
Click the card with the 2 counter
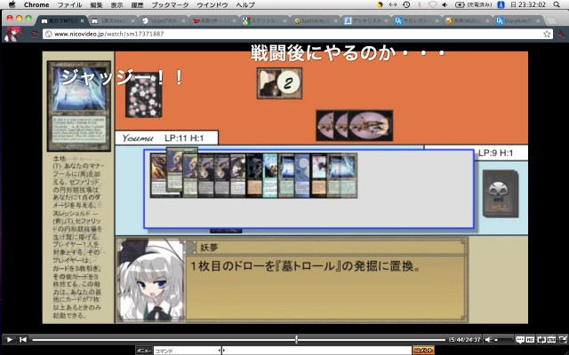[x=279, y=83]
